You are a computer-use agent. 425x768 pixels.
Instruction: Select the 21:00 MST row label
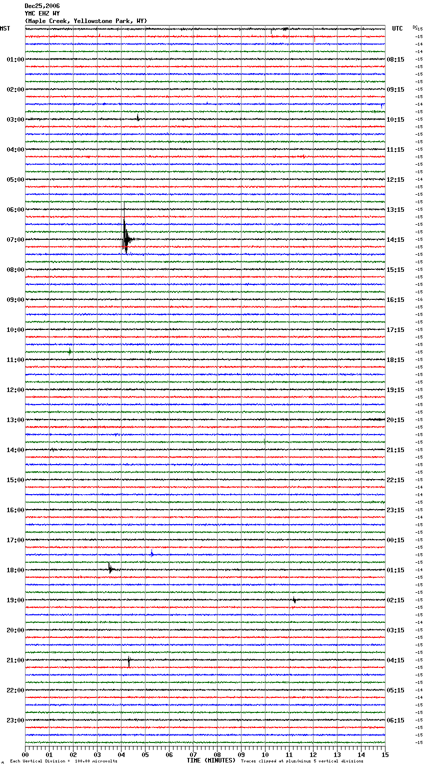15,660
